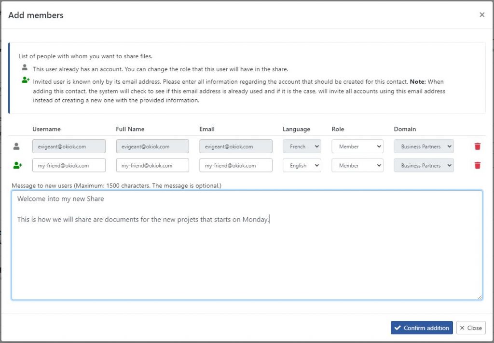Viewport: 494px width, 343px height.
Task: Open the French language dropdown
Action: pyautogui.click(x=302, y=146)
